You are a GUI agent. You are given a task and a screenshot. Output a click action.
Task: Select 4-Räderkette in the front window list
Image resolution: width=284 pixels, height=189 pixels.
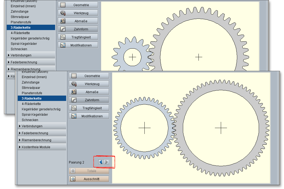point(31,104)
